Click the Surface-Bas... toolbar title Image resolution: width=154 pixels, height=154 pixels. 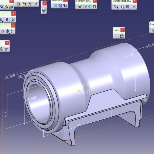(84, 1)
